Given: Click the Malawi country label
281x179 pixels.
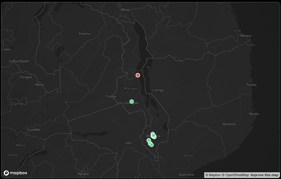Looking at the screenshot, I should [131, 88].
